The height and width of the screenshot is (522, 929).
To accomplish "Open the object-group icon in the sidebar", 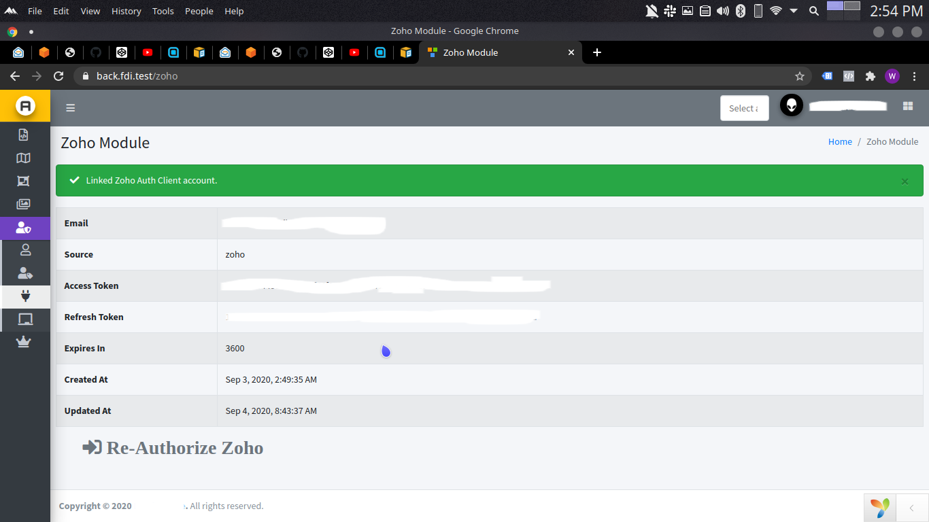I will 23,181.
